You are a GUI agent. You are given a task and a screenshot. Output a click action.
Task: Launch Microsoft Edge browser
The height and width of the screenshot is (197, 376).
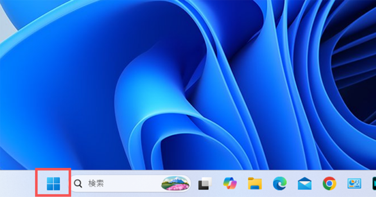point(279,183)
